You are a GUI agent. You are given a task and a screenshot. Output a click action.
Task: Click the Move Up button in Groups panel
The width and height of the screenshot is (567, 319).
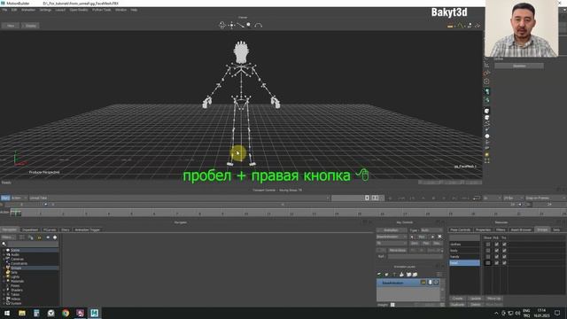click(494, 299)
